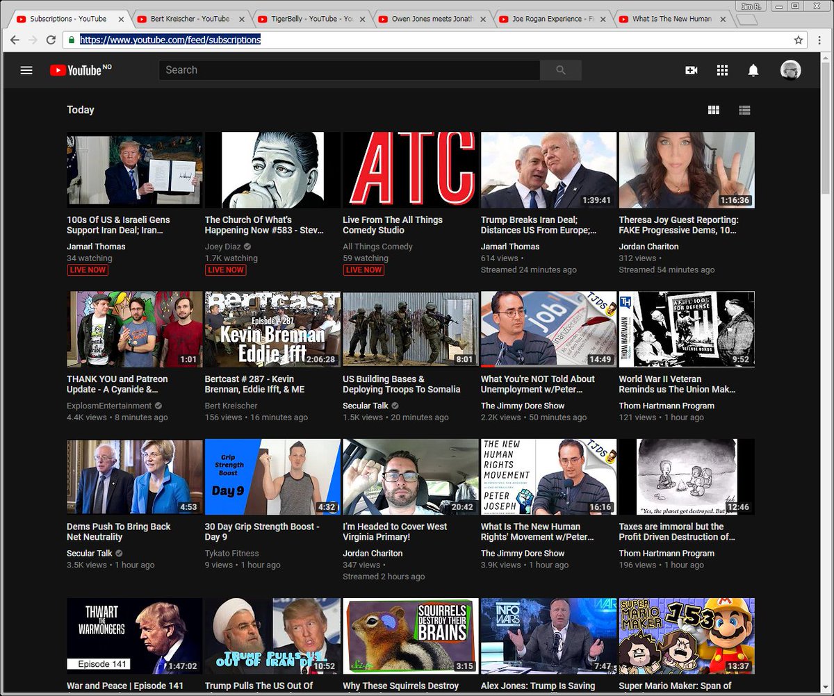The image size is (834, 696).
Task: Click the secure padlock icon
Action: point(71,40)
